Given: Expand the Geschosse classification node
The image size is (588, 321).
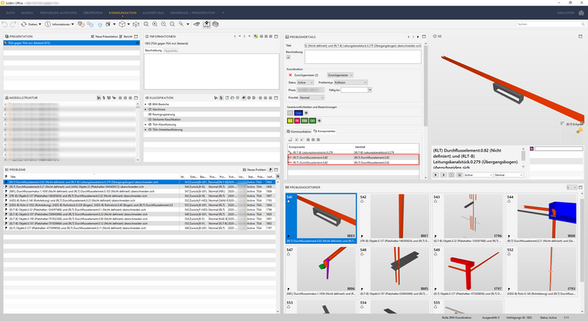Looking at the screenshot, I should tap(145, 109).
